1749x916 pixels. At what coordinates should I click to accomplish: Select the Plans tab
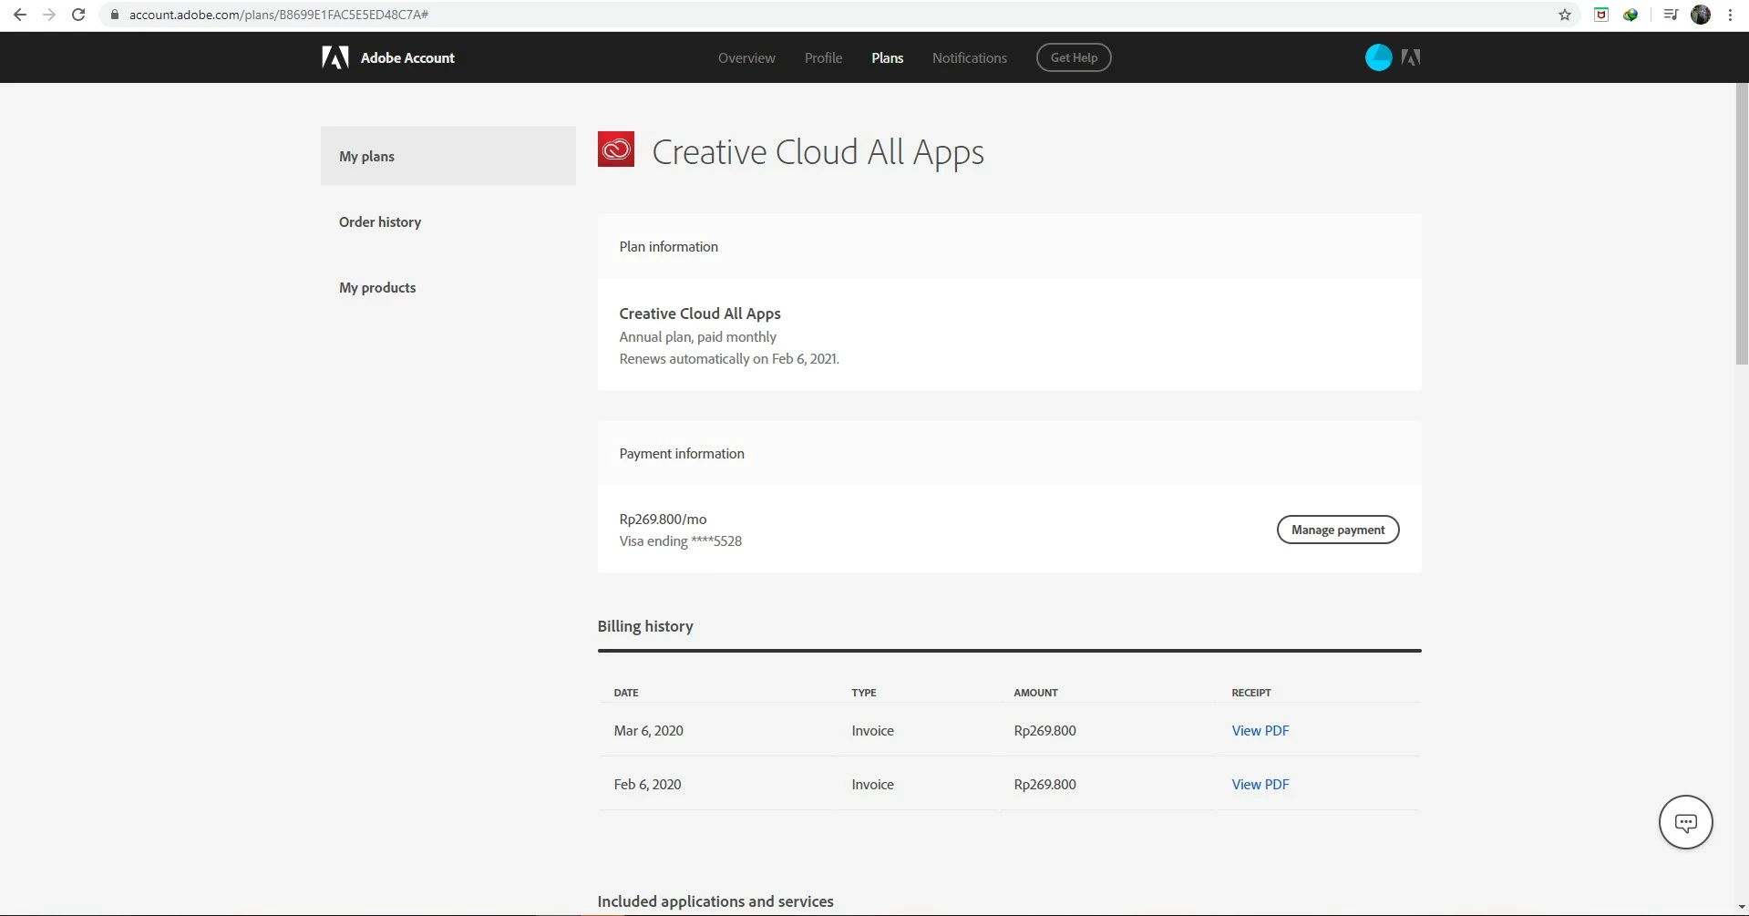click(887, 57)
